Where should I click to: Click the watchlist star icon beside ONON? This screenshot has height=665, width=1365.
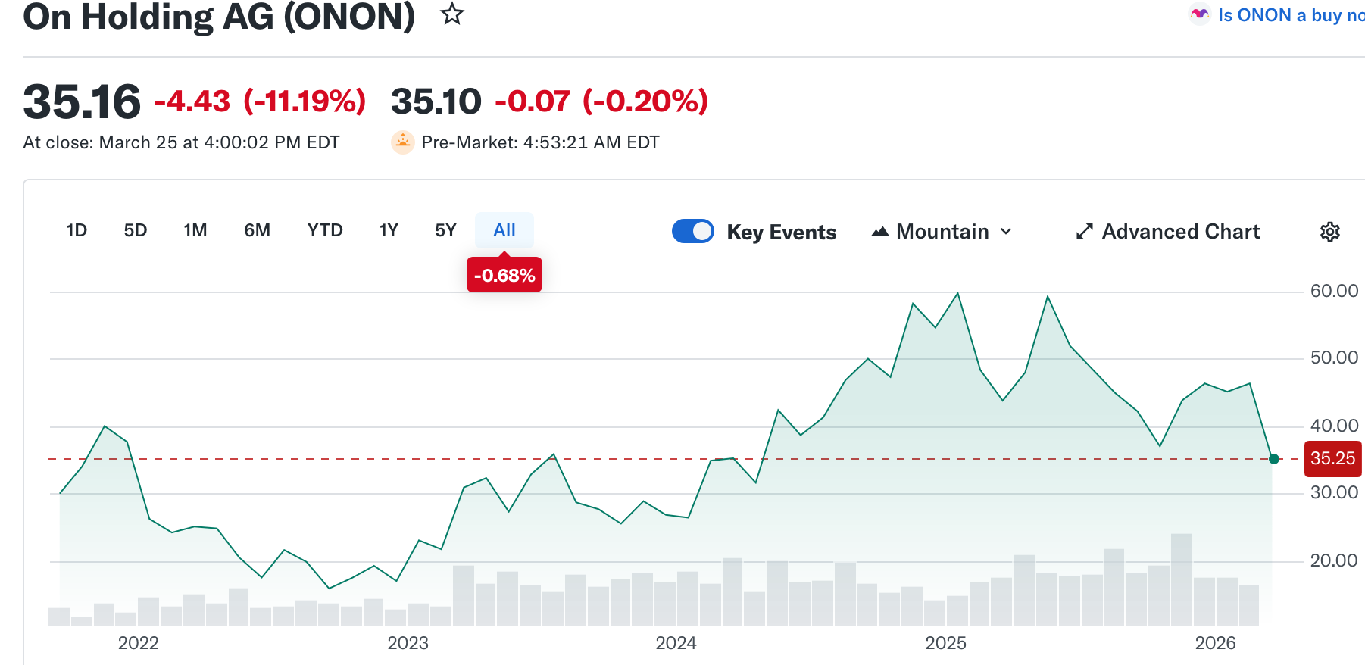(x=452, y=14)
